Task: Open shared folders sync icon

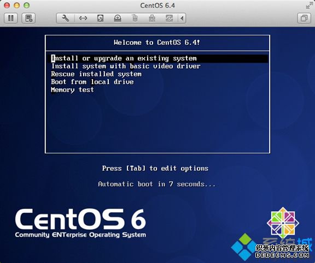Action: pyautogui.click(x=169, y=18)
